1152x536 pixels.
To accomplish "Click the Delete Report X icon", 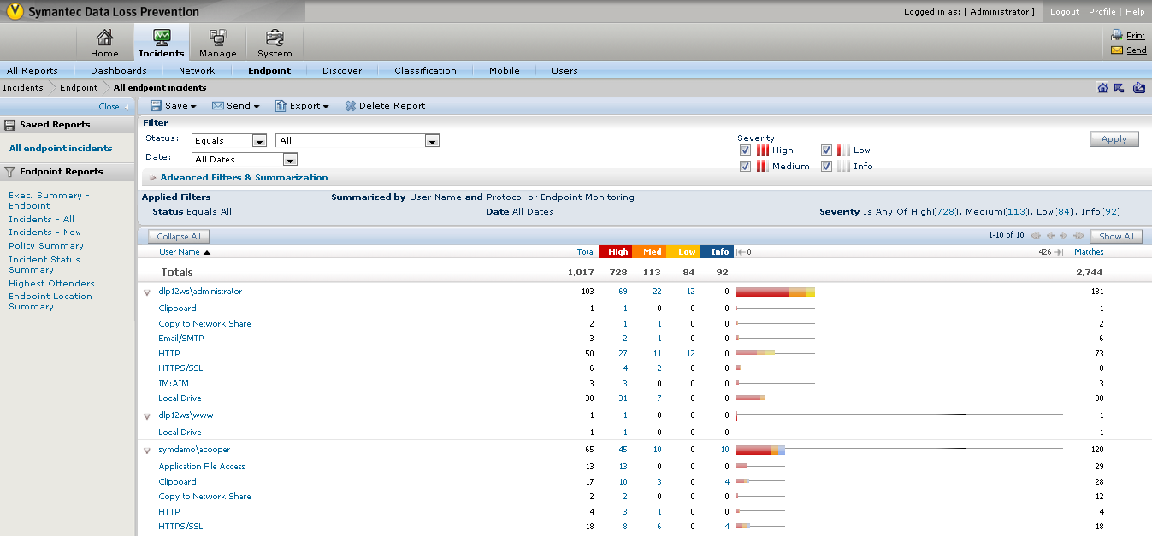I will (351, 106).
